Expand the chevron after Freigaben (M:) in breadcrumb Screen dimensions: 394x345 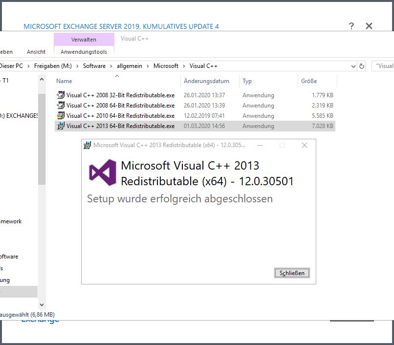(x=77, y=66)
